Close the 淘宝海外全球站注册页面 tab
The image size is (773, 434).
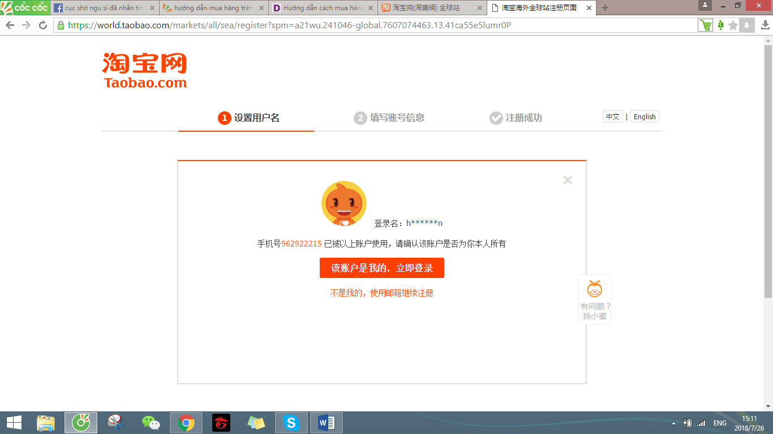[589, 8]
